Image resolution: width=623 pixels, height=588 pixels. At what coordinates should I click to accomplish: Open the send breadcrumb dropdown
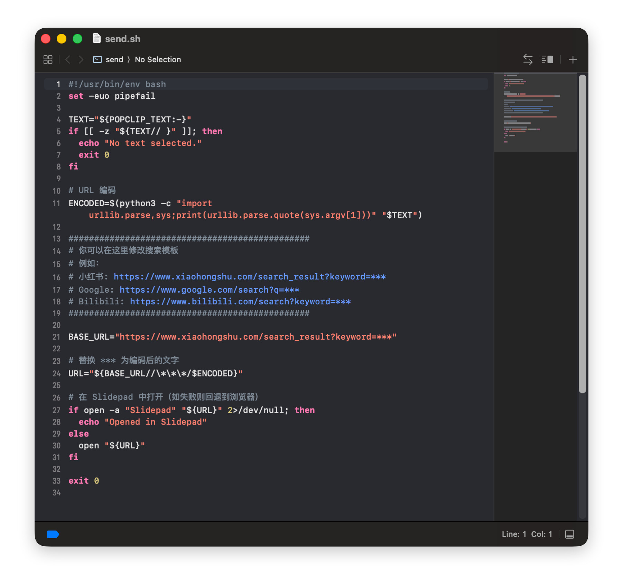click(x=114, y=59)
